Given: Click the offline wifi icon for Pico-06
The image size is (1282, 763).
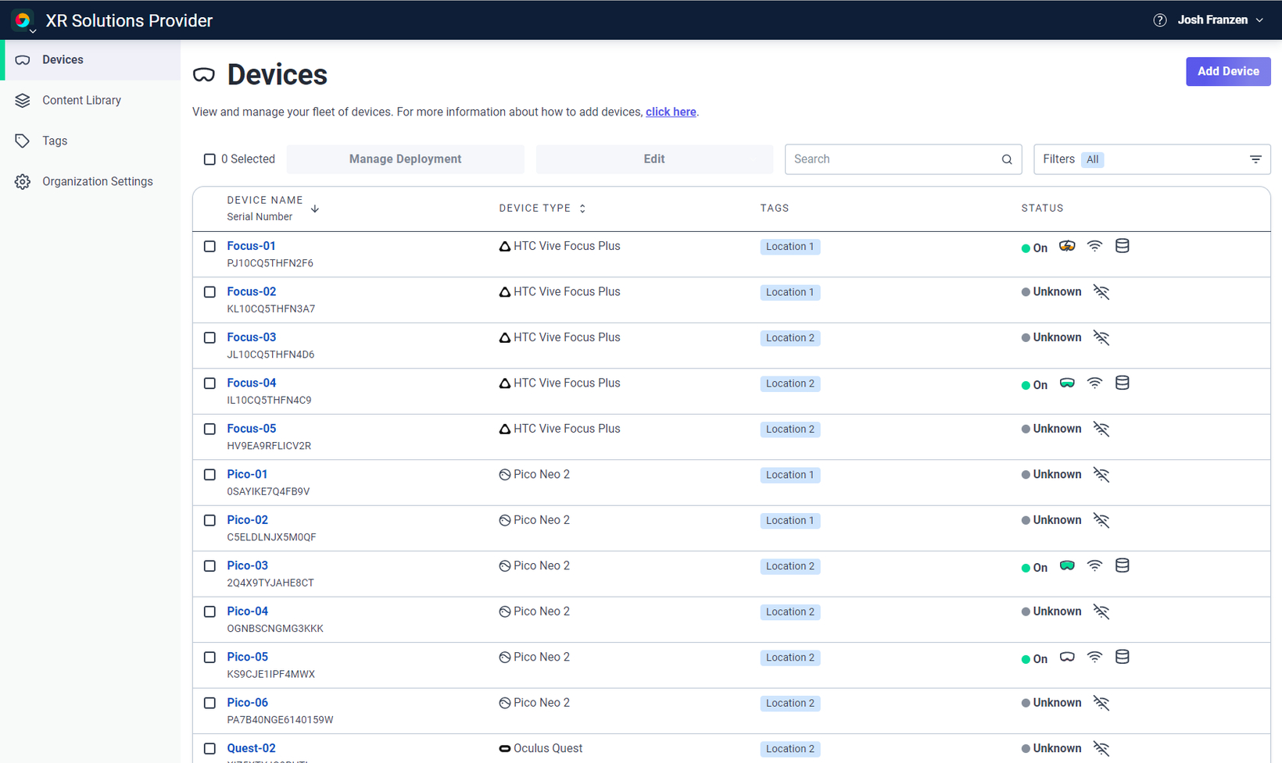Looking at the screenshot, I should coord(1101,703).
